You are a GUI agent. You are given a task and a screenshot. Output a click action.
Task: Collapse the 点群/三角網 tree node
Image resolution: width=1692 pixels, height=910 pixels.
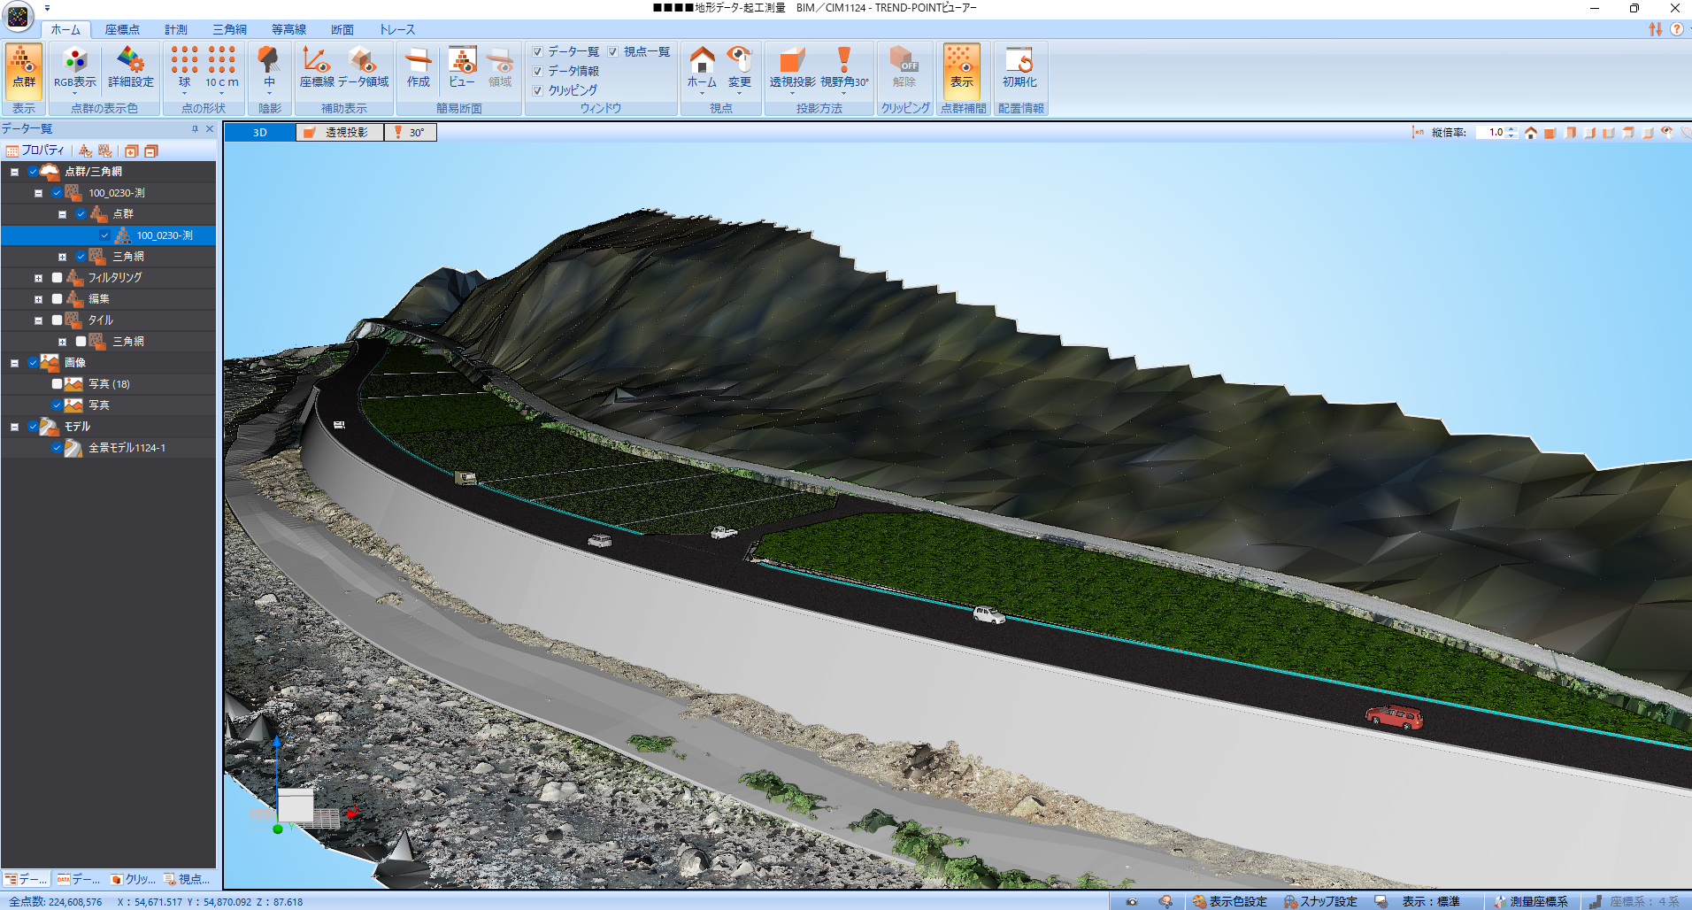pos(15,172)
